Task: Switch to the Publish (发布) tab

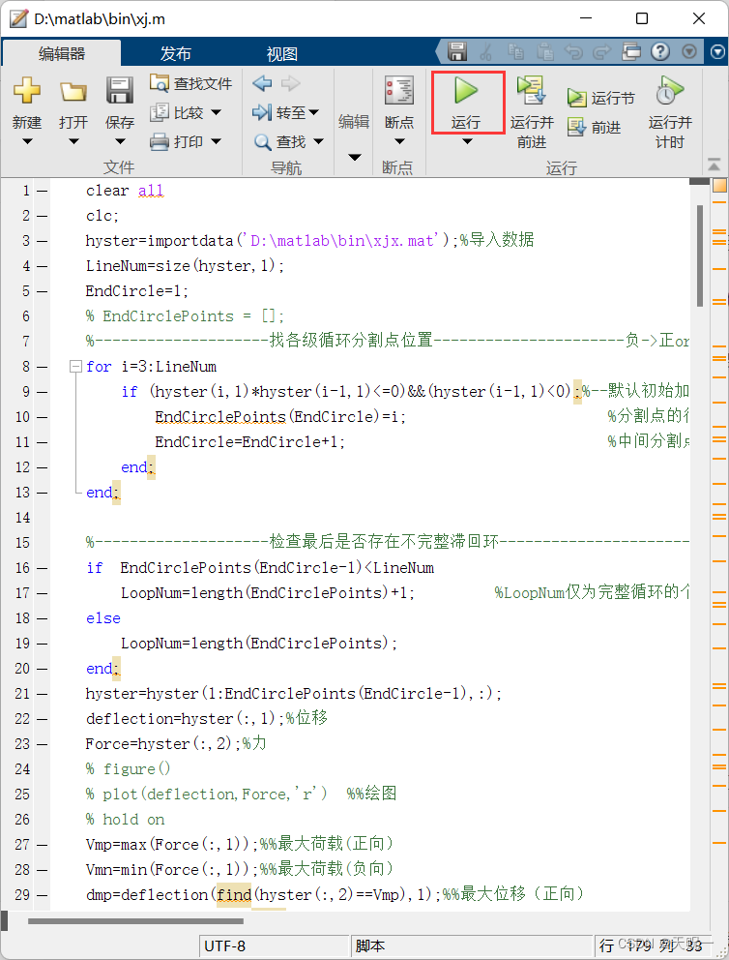Action: (x=176, y=54)
